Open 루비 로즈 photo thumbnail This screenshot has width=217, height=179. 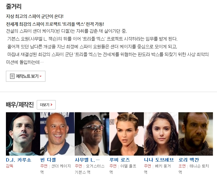point(126,134)
